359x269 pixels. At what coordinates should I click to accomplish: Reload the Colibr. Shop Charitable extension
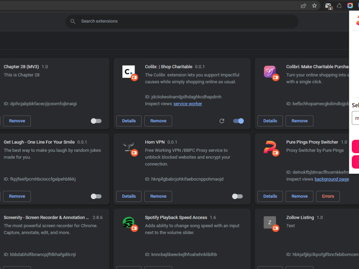click(x=222, y=121)
